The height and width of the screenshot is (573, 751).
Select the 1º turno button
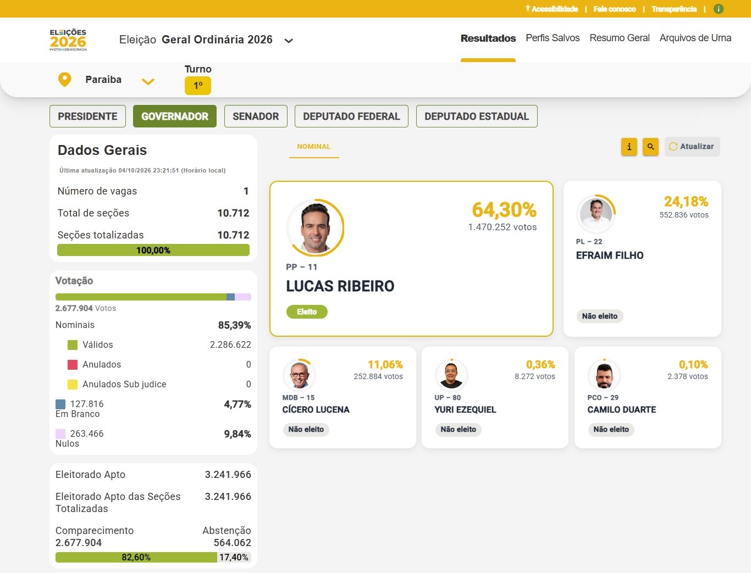coord(198,86)
